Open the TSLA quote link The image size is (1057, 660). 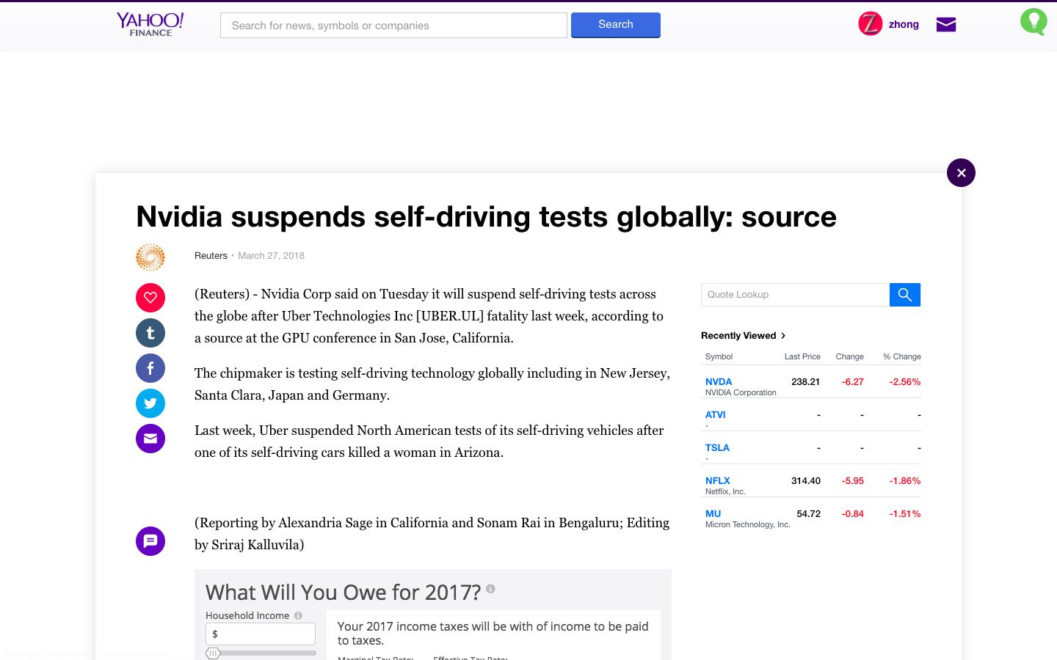(717, 447)
